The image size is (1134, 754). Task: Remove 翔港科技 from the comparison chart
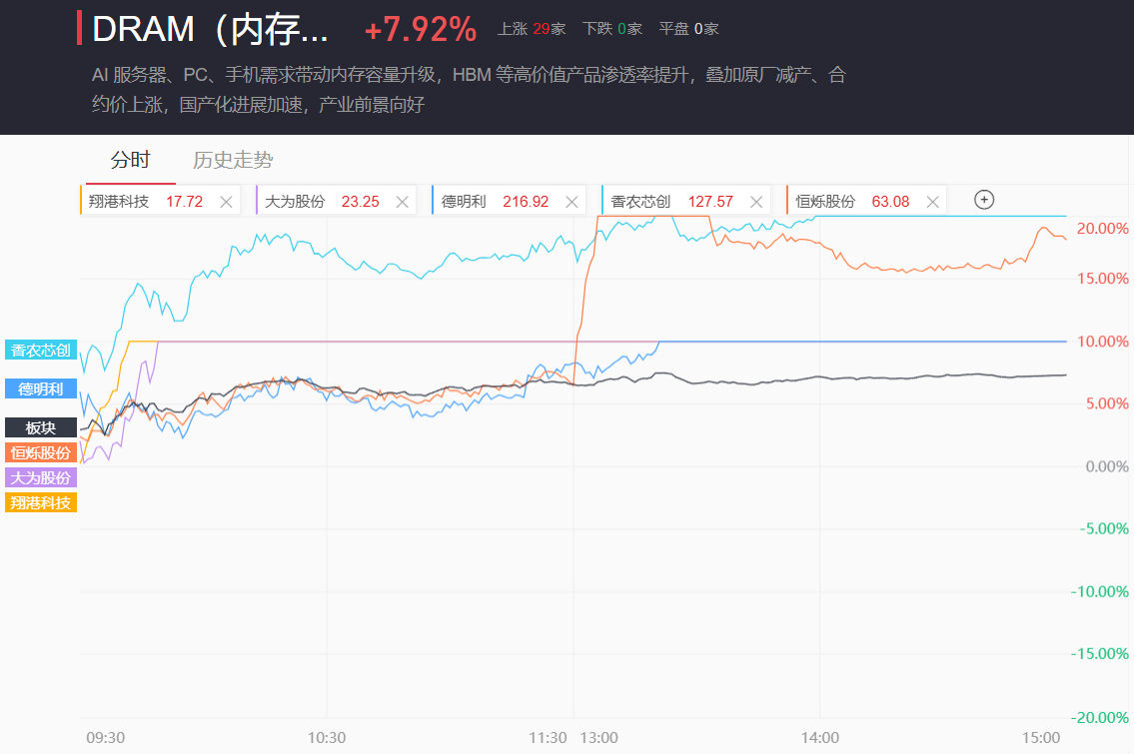pos(226,202)
